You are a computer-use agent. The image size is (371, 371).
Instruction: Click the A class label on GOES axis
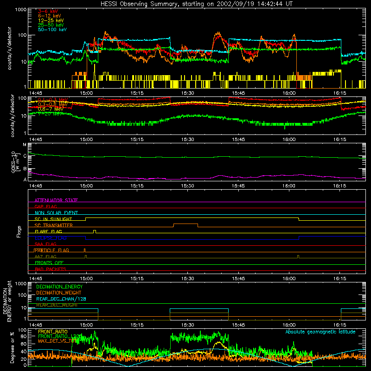pos(25,179)
